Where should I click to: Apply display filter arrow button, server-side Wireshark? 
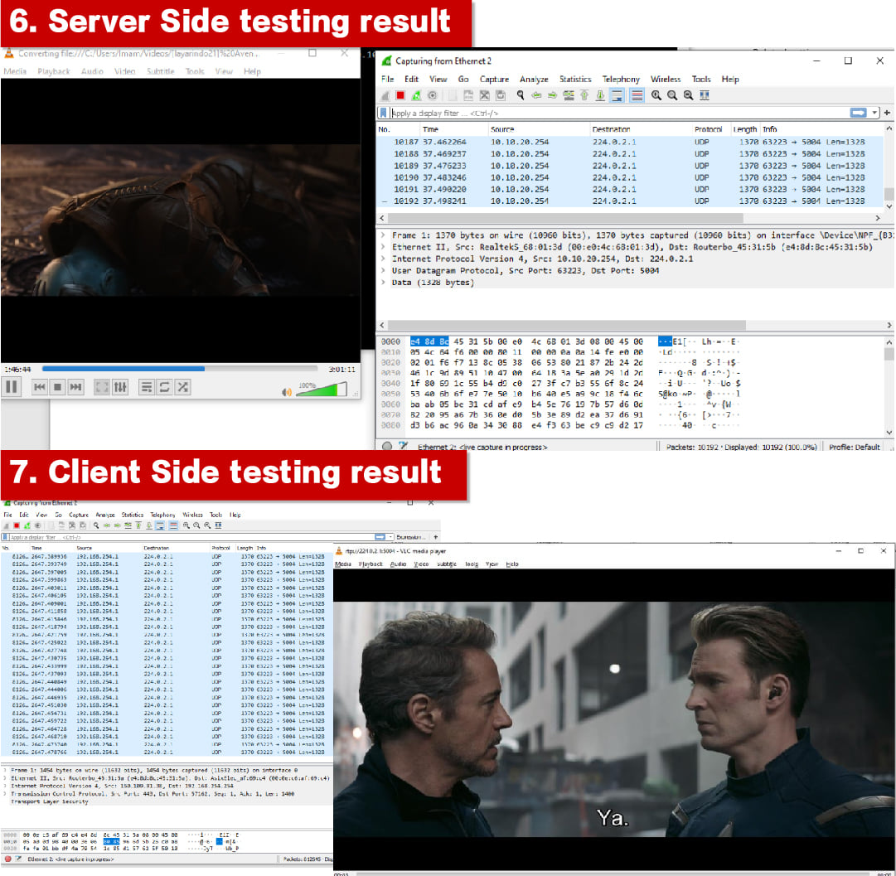[858, 114]
